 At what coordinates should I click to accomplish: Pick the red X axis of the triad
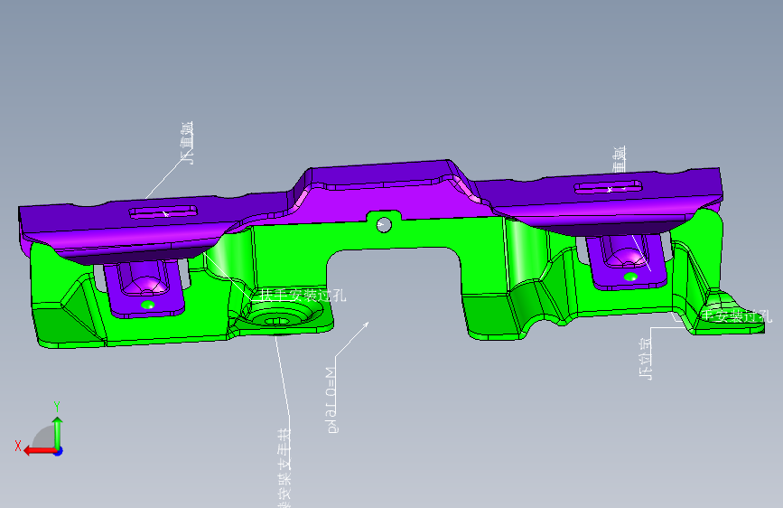[x=40, y=451]
